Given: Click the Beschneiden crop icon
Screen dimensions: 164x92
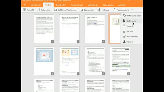Looking at the screenshot, I should tap(82, 10).
